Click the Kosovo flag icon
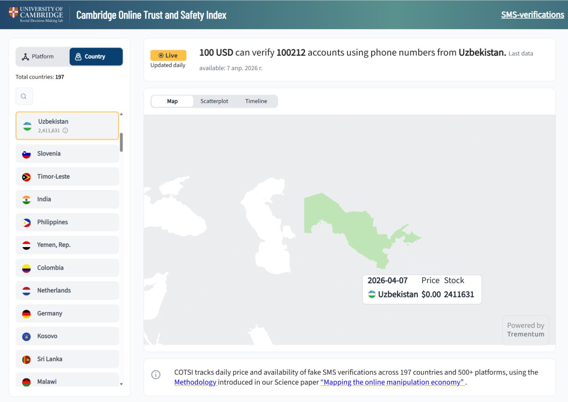Screen dimensions: 568x402 tap(27, 336)
